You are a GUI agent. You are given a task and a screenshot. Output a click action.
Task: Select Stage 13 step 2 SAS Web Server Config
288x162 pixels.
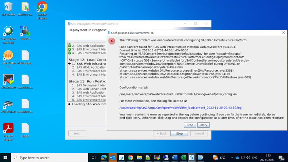coord(89,89)
